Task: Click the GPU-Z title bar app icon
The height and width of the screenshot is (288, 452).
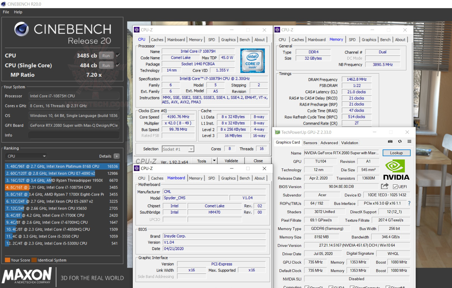Action: (277, 132)
